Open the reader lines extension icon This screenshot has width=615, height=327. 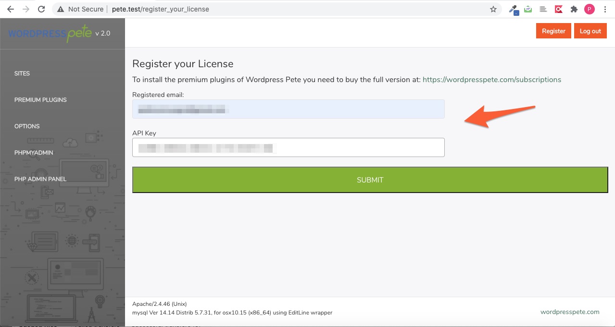543,9
